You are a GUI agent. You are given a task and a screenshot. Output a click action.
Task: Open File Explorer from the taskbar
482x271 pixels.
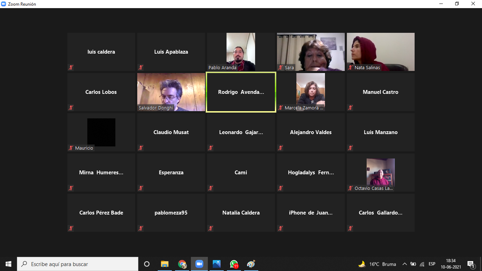point(165,264)
